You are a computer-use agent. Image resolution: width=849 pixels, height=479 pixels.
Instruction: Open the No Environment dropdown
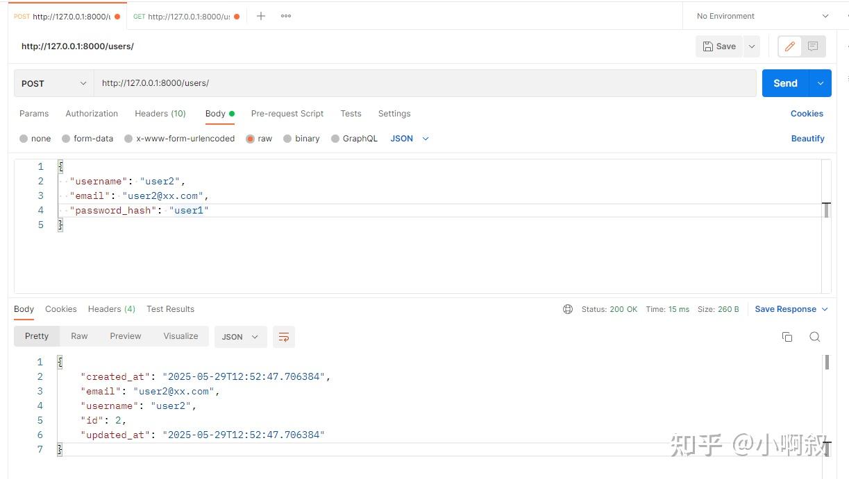760,15
